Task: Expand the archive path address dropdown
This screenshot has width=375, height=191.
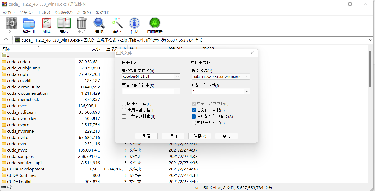Action: 371,40
